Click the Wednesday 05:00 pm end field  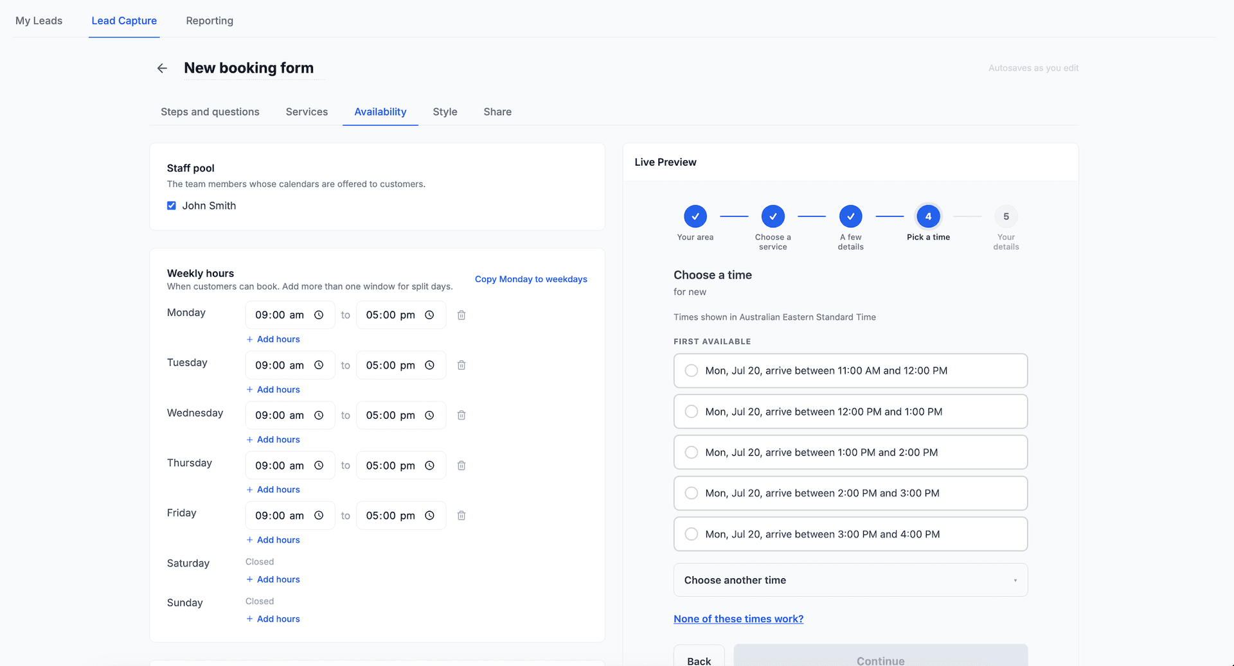[401, 415]
